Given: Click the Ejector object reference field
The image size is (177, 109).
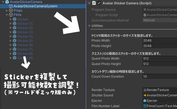Looking at the screenshot, I should pyautogui.click(x=160, y=101).
